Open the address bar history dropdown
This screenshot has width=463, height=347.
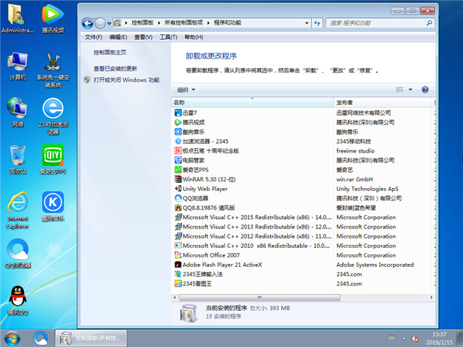point(307,22)
